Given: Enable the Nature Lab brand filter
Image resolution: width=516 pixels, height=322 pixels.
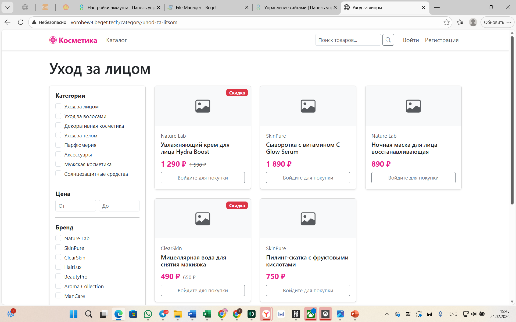Looking at the screenshot, I should tap(58, 238).
